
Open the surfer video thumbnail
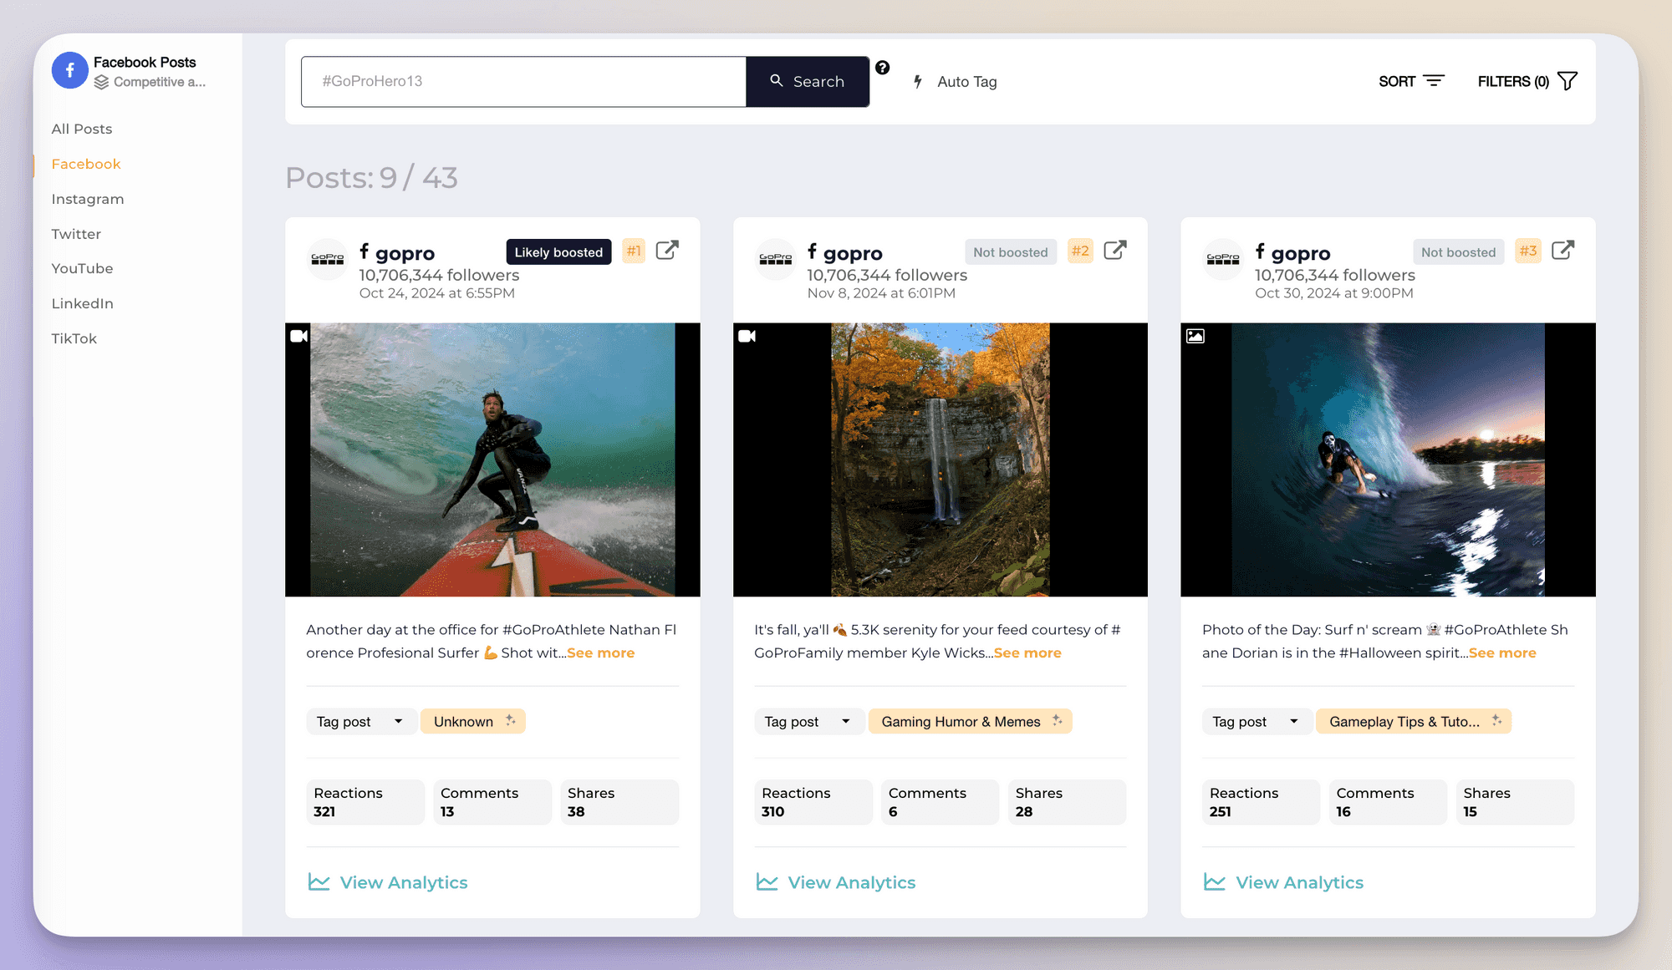(x=492, y=460)
